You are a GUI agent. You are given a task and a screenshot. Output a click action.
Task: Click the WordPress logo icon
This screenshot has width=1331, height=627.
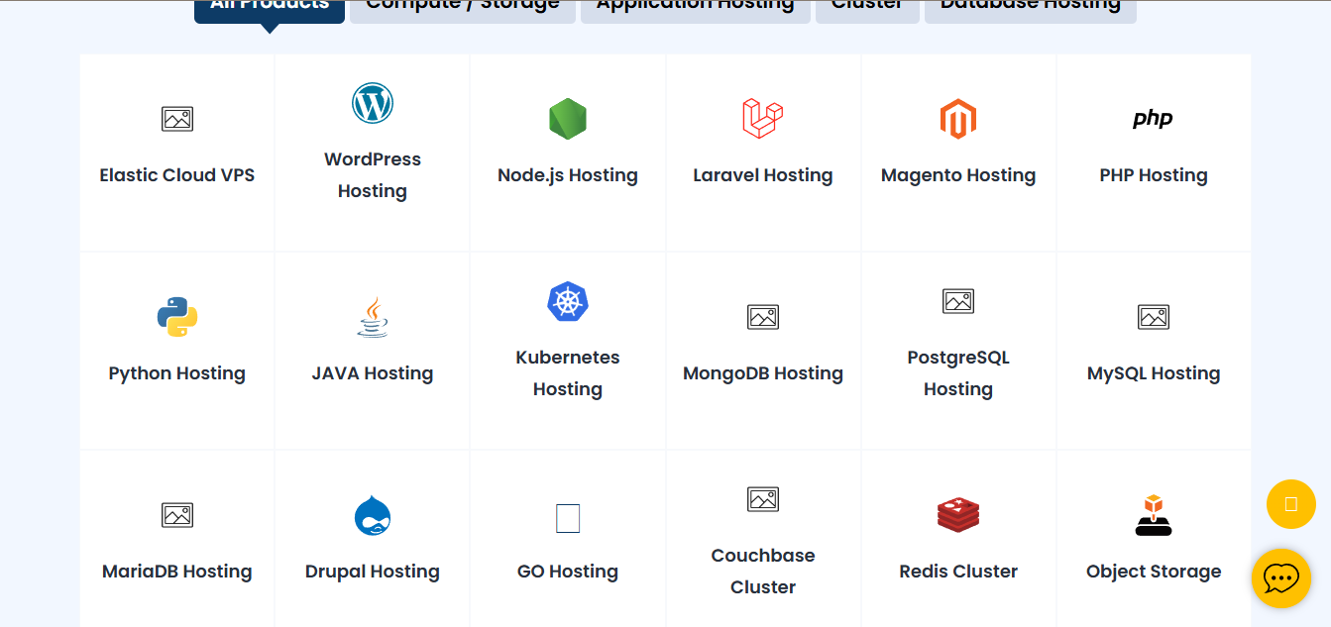tap(373, 103)
